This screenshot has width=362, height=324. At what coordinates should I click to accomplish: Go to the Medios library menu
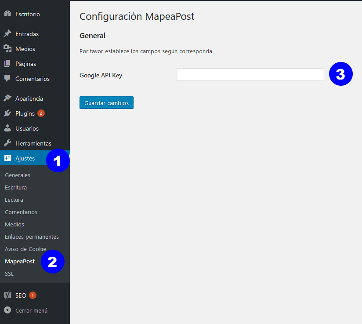pos(35,49)
